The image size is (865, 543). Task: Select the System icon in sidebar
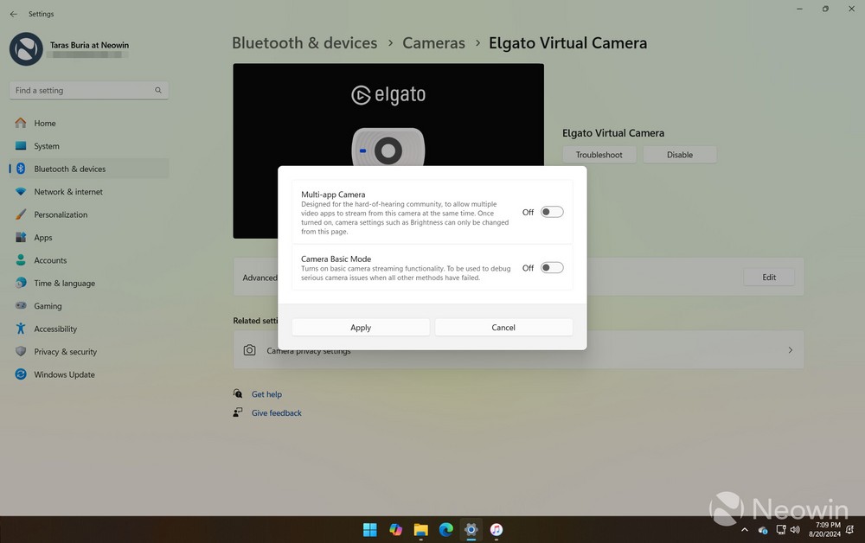click(21, 146)
